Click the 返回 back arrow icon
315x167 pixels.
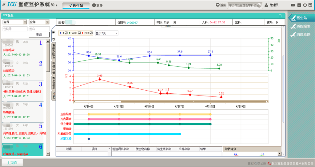(x=218, y=5)
